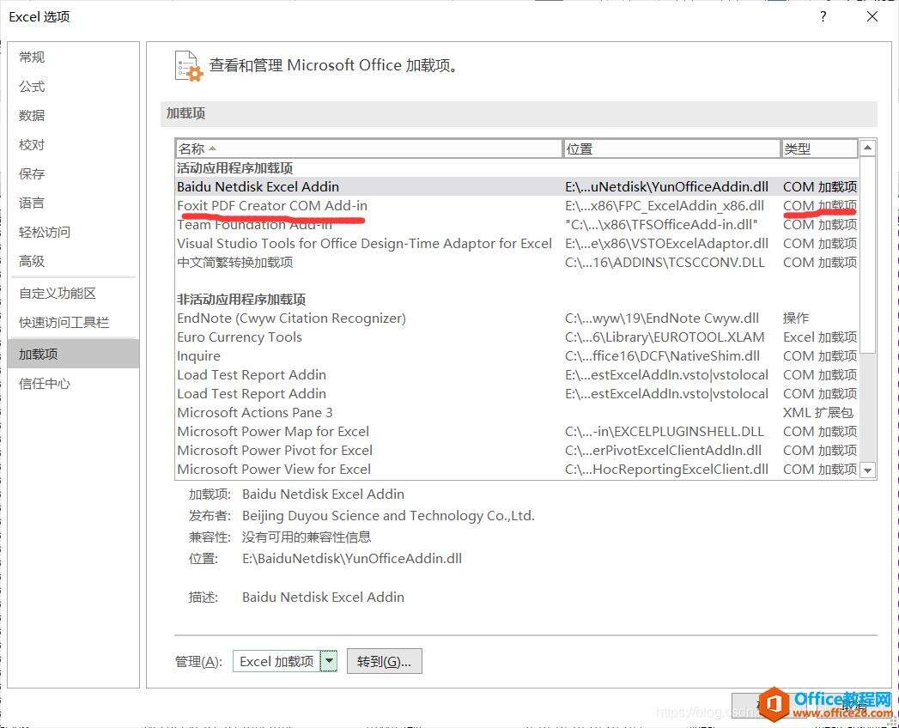899x728 pixels.
Task: Click the 操作 type cell for EndNote
Action: tap(796, 318)
